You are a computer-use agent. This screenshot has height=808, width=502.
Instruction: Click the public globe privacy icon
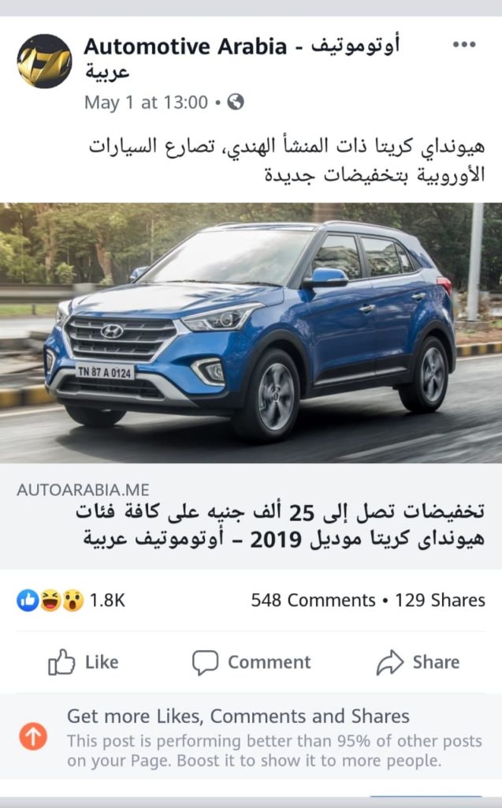(x=236, y=102)
